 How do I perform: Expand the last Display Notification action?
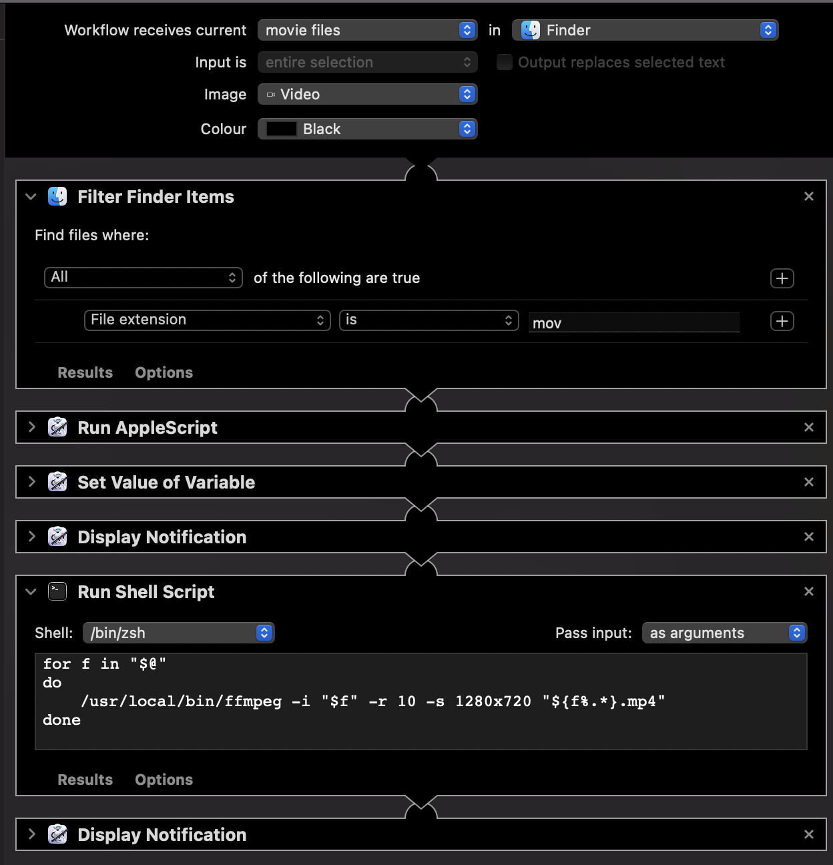click(x=31, y=834)
